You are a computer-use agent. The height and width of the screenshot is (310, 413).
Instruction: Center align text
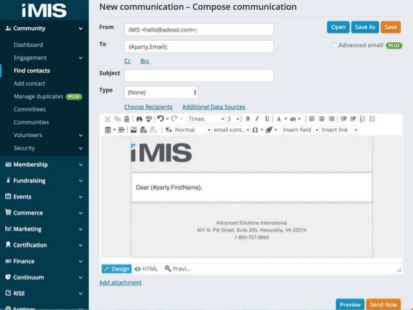click(x=322, y=119)
